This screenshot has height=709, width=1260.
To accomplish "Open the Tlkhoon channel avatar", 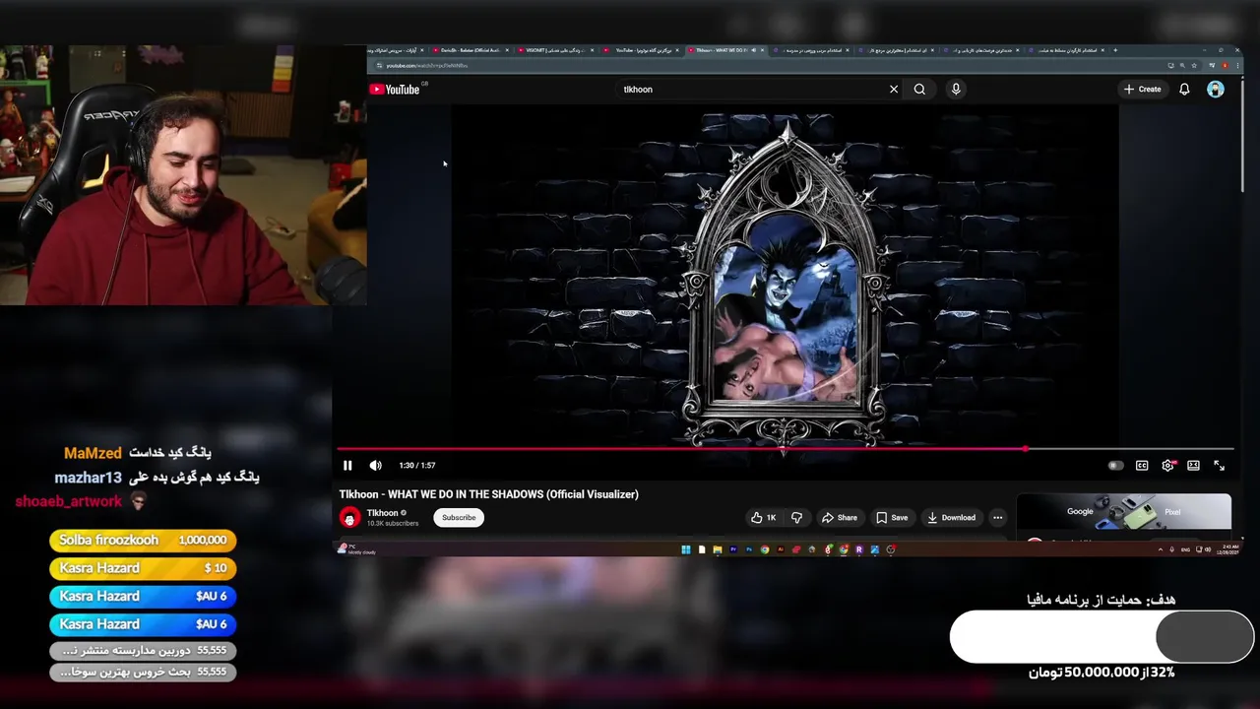I will [x=349, y=518].
